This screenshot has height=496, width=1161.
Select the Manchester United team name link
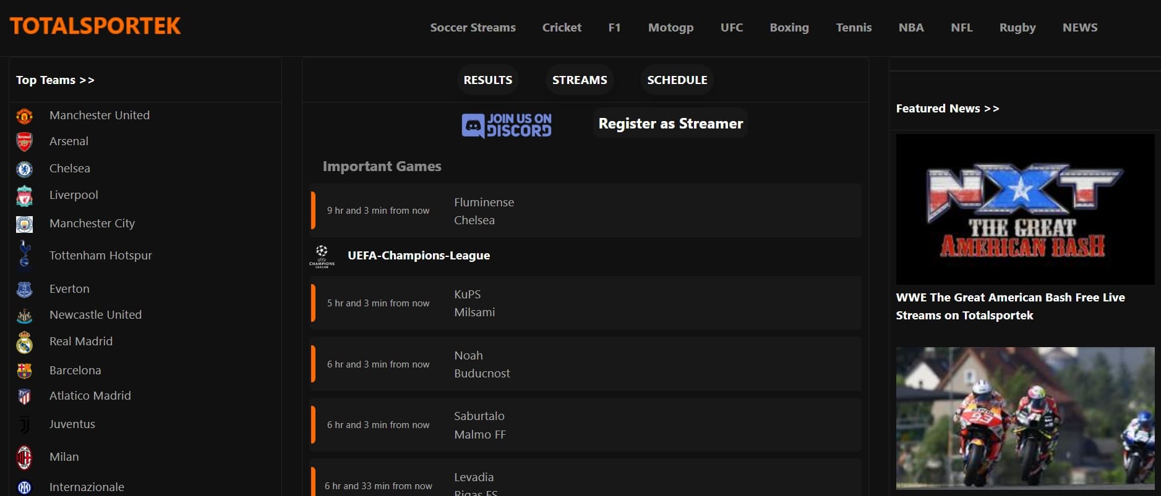coord(100,116)
